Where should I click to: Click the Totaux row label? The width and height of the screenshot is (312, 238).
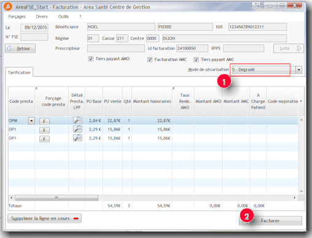(15, 205)
